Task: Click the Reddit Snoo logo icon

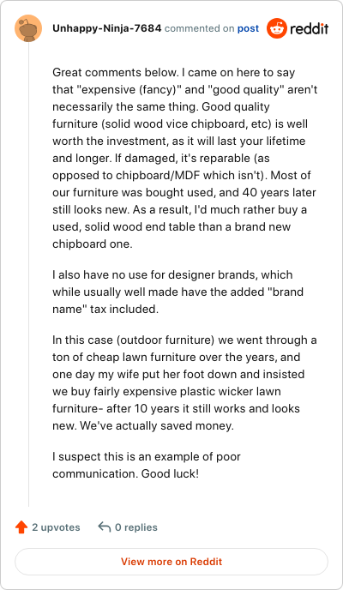Action: point(277,28)
